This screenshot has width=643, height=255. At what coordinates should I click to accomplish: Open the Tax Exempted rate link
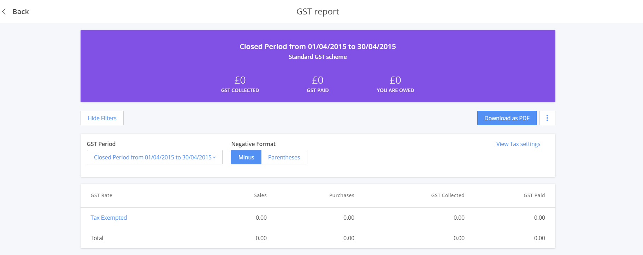pos(108,218)
